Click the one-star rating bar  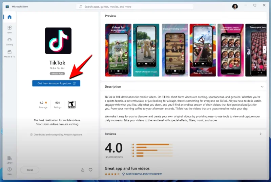point(154,156)
